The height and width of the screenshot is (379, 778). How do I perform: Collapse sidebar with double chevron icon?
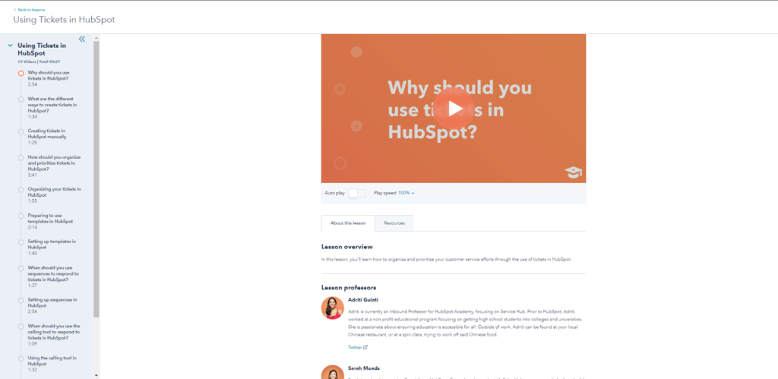(82, 39)
